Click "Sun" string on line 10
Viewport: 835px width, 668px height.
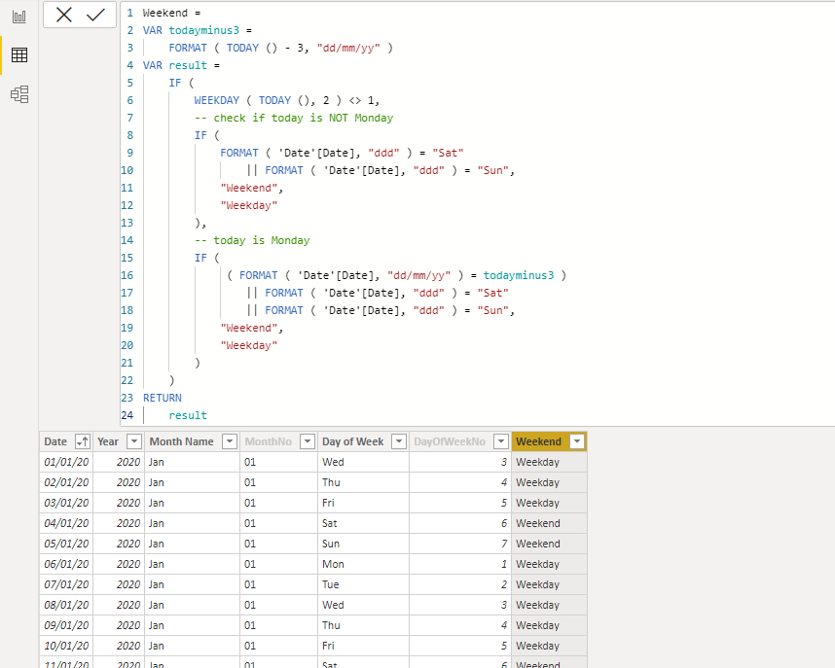pyautogui.click(x=493, y=170)
